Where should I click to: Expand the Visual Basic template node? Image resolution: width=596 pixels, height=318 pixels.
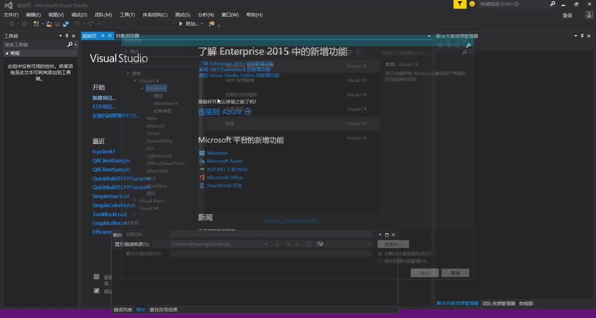[135, 201]
